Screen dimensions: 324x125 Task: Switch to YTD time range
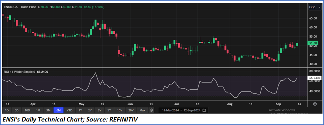pos(69,110)
